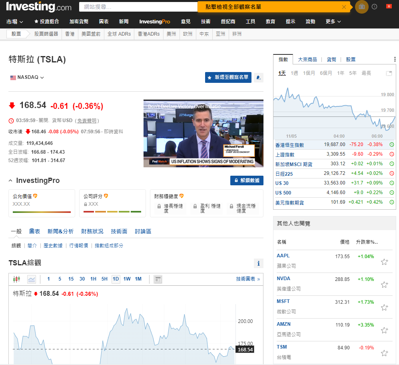This screenshot has height=365, width=399.
Task: Switch to the area chart icon
Action: 32,279
